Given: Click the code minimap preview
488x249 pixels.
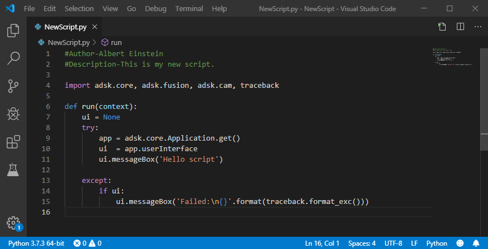Looking at the screenshot, I should click(452, 57).
